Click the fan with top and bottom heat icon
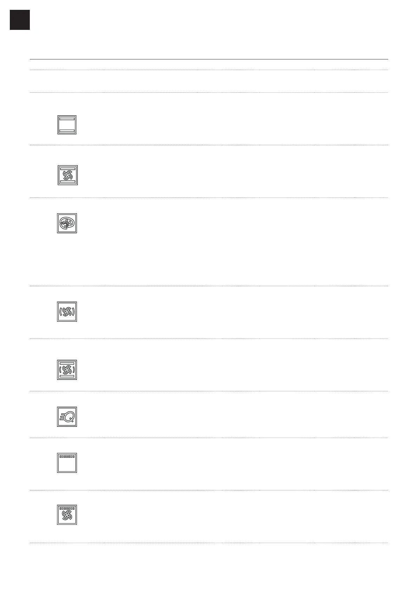 (67, 175)
